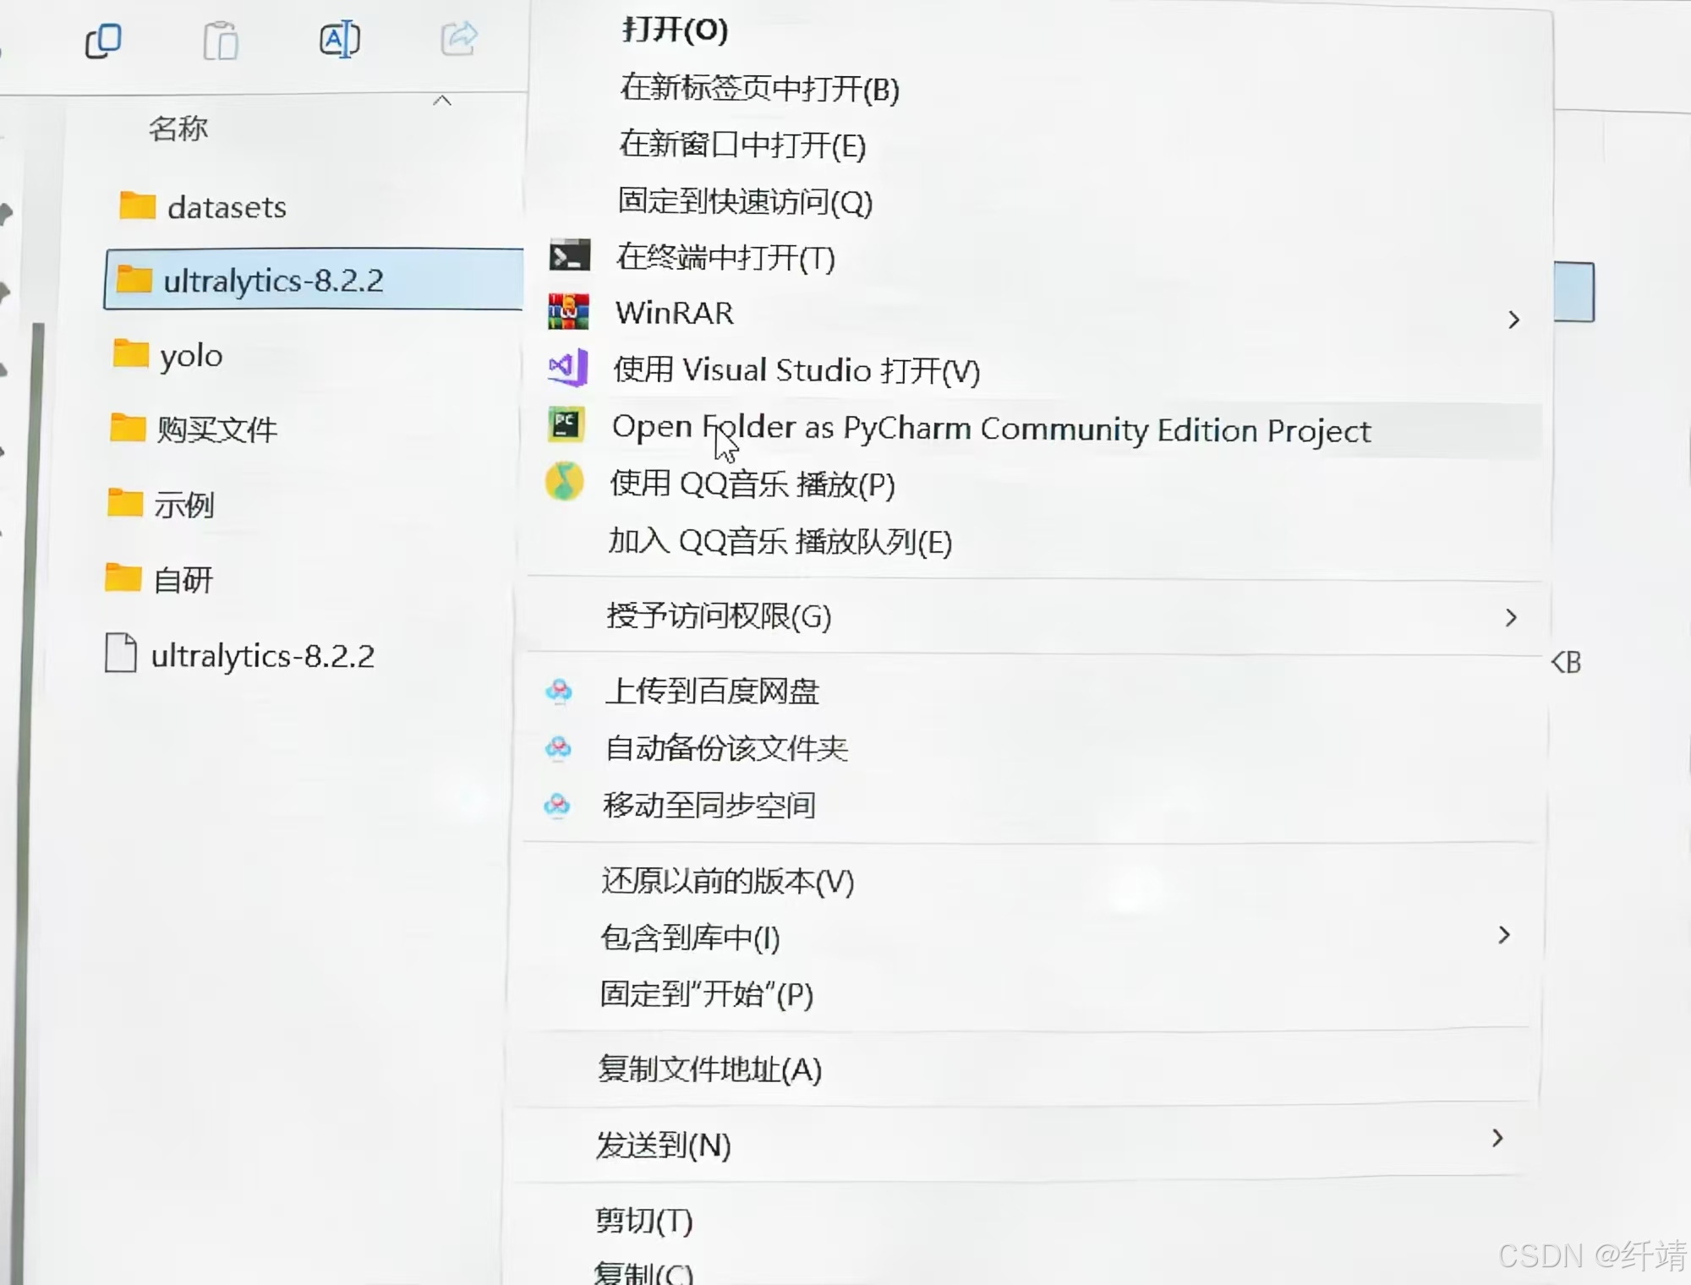
Task: Expand the 包含到库中 submenu arrow
Action: [x=1503, y=935]
